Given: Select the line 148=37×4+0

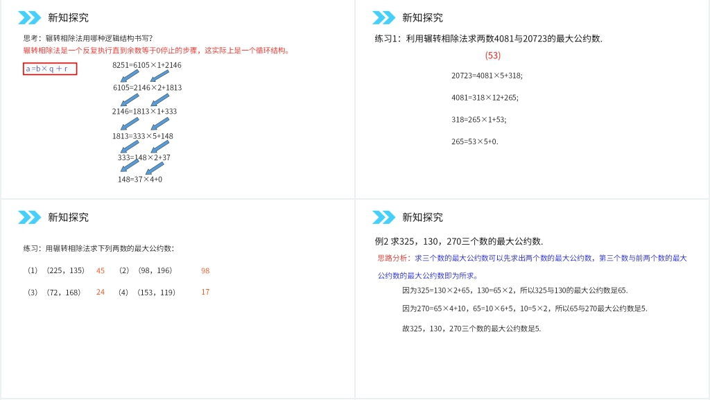Looking at the screenshot, I should tap(140, 179).
